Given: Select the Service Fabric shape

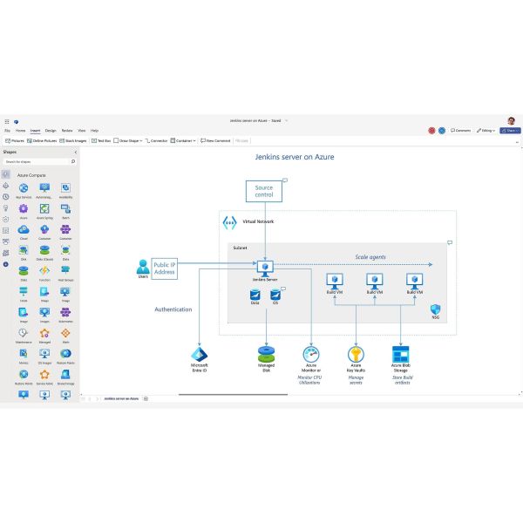Looking at the screenshot, I should click(44, 377).
